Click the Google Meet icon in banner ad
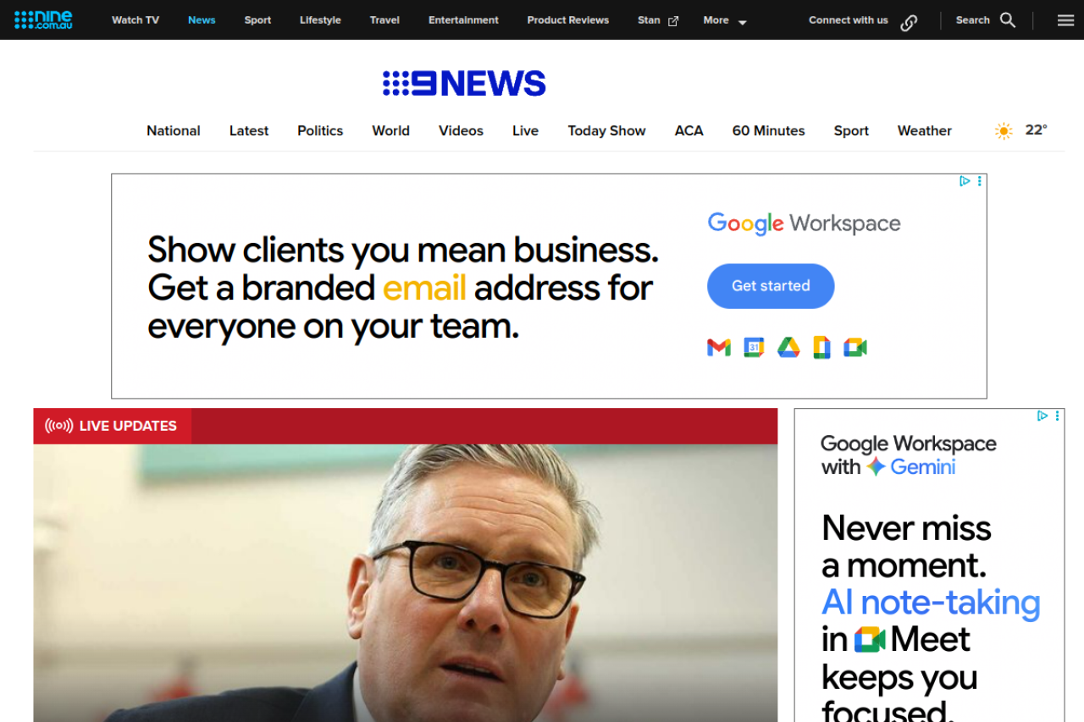 click(855, 347)
